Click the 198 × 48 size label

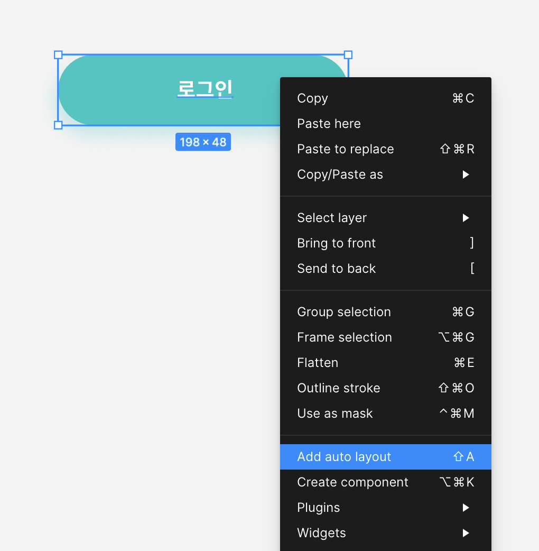(x=203, y=142)
